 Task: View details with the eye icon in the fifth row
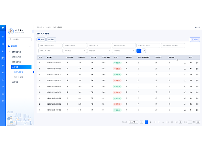[x=191, y=86]
